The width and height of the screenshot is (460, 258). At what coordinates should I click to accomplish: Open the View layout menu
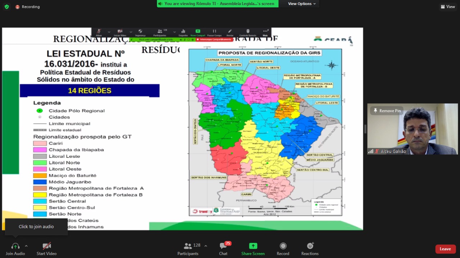(x=448, y=7)
